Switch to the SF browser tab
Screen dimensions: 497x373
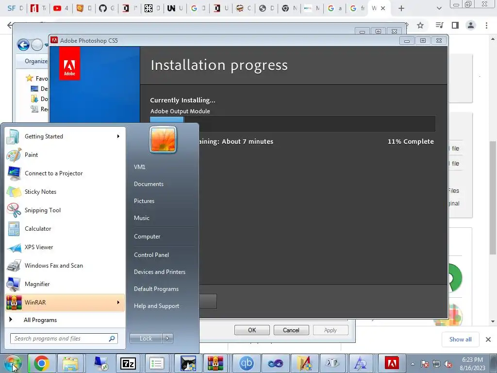pyautogui.click(x=15, y=8)
